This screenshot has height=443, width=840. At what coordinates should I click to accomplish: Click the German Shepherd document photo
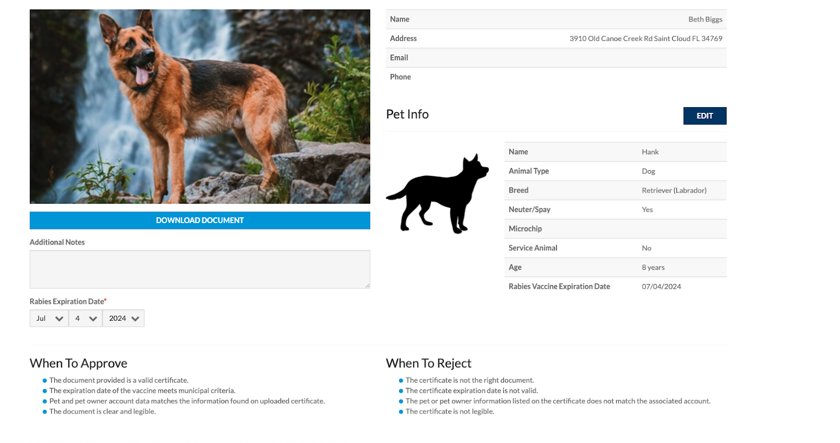coord(199,107)
